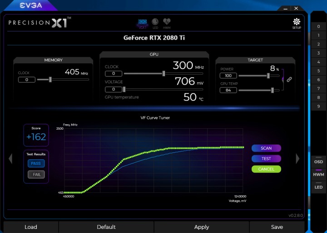Screen dimensions: 327x233
Task: Load a saved profile
Action: (31, 227)
